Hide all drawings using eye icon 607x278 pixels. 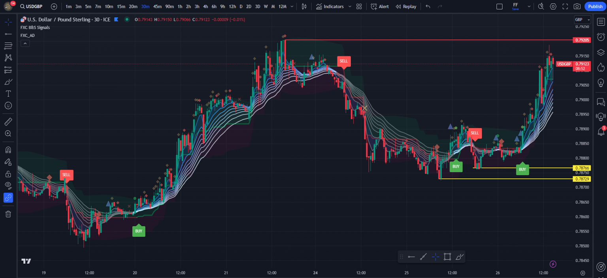point(8,185)
